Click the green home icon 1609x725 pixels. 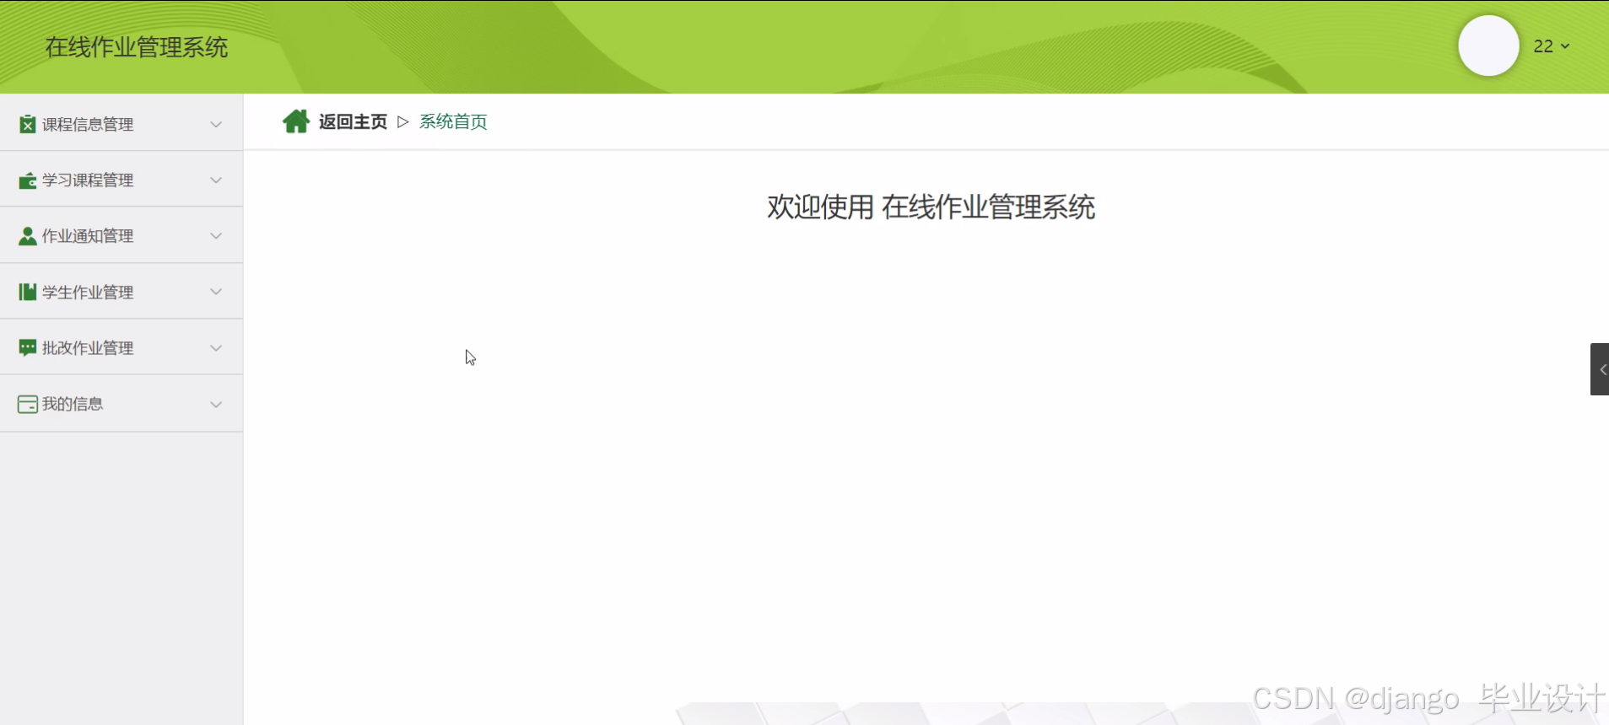[x=296, y=121]
